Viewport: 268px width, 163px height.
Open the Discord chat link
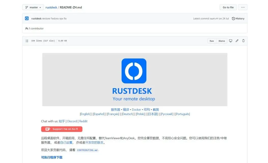tap(72, 121)
